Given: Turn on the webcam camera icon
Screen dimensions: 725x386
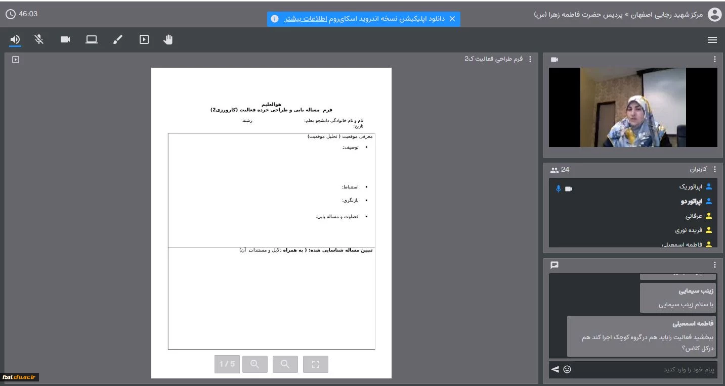Looking at the screenshot, I should coord(65,39).
